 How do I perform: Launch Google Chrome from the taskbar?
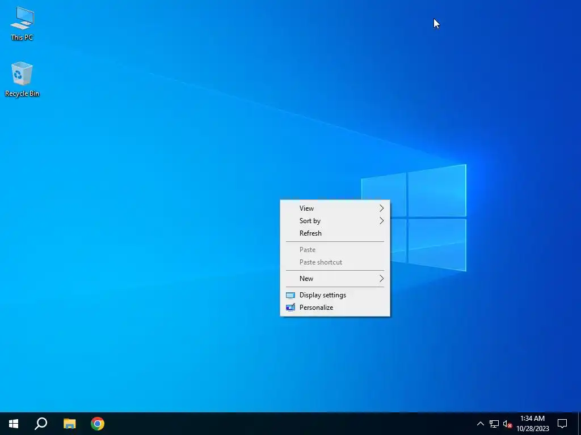click(98, 424)
